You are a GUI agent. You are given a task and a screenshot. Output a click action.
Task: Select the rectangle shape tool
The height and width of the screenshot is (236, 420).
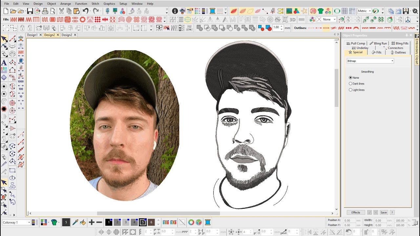pyautogui.click(x=12, y=170)
